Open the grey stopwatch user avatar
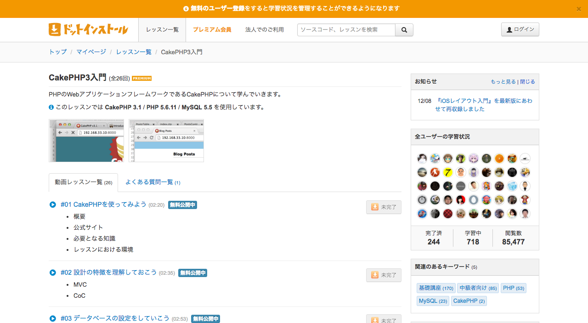The height and width of the screenshot is (323, 588). click(x=422, y=200)
